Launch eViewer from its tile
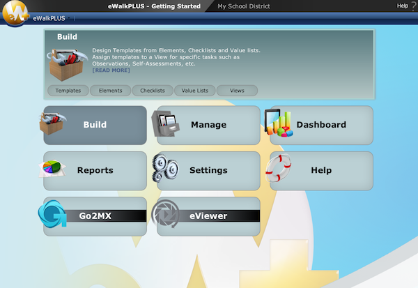The height and width of the screenshot is (288, 418). tap(208, 216)
